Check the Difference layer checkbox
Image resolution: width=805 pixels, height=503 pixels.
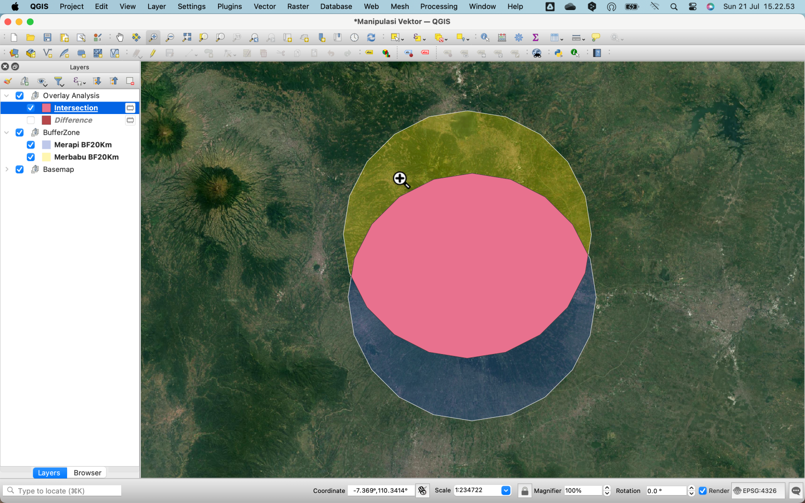[31, 120]
